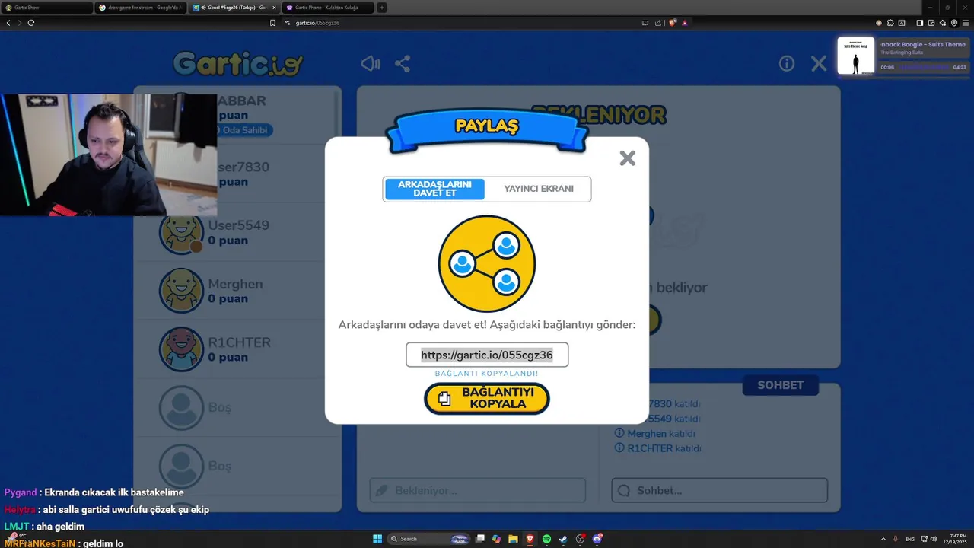This screenshot has width=974, height=548.
Task: Close the Paylaş share dialog
Action: 627,158
